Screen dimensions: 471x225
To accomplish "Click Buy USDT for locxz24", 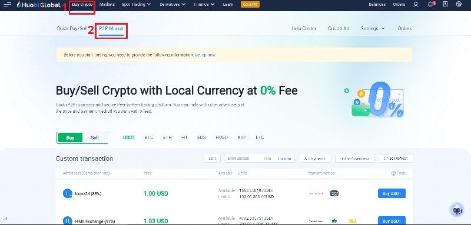I will tap(392, 193).
